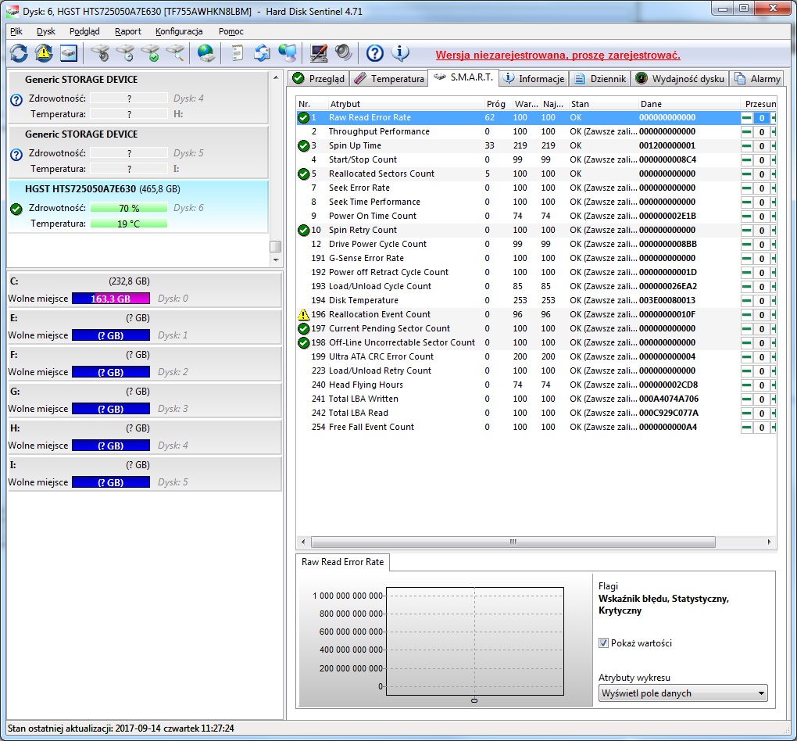Open the Wyświetl pole danych dropdown
Viewport: 797px width, 741px height.
coord(683,693)
